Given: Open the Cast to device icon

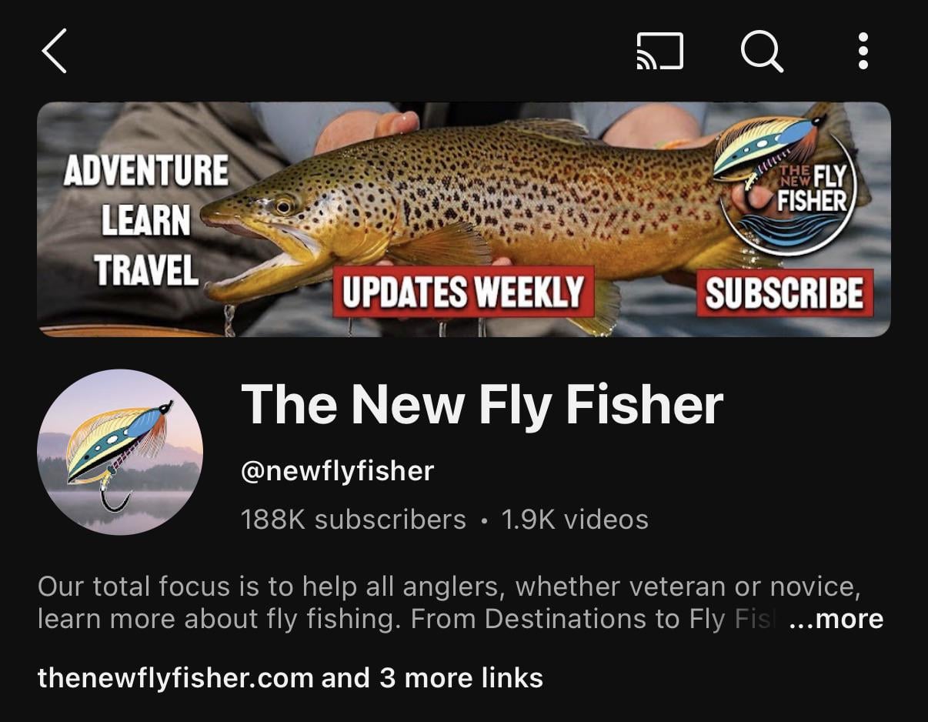Looking at the screenshot, I should click(659, 52).
